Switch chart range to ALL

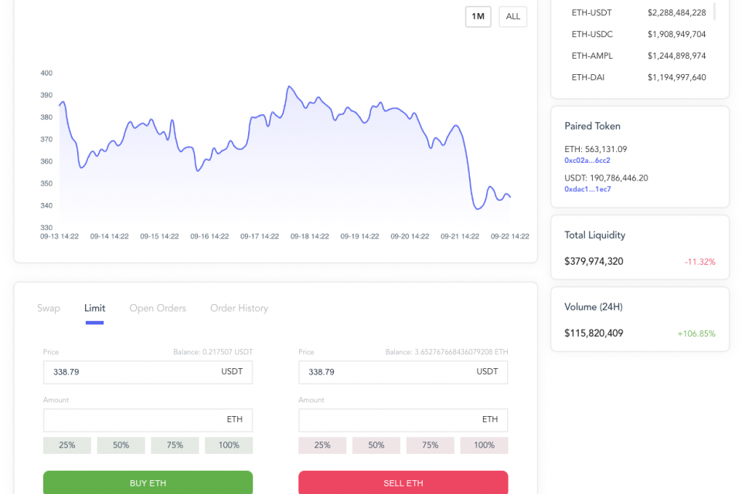pyautogui.click(x=513, y=16)
